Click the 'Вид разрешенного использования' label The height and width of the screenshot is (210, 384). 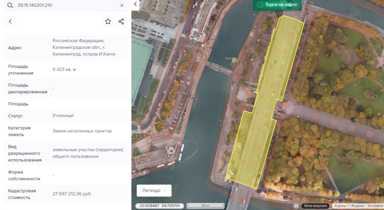coord(25,153)
